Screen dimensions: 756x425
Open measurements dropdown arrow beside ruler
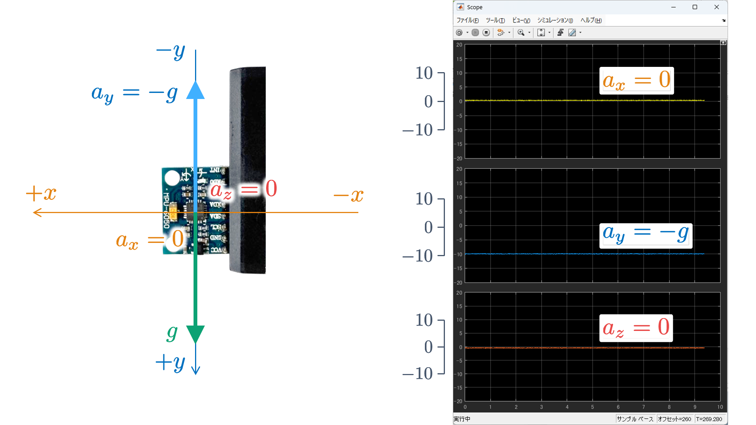[581, 32]
